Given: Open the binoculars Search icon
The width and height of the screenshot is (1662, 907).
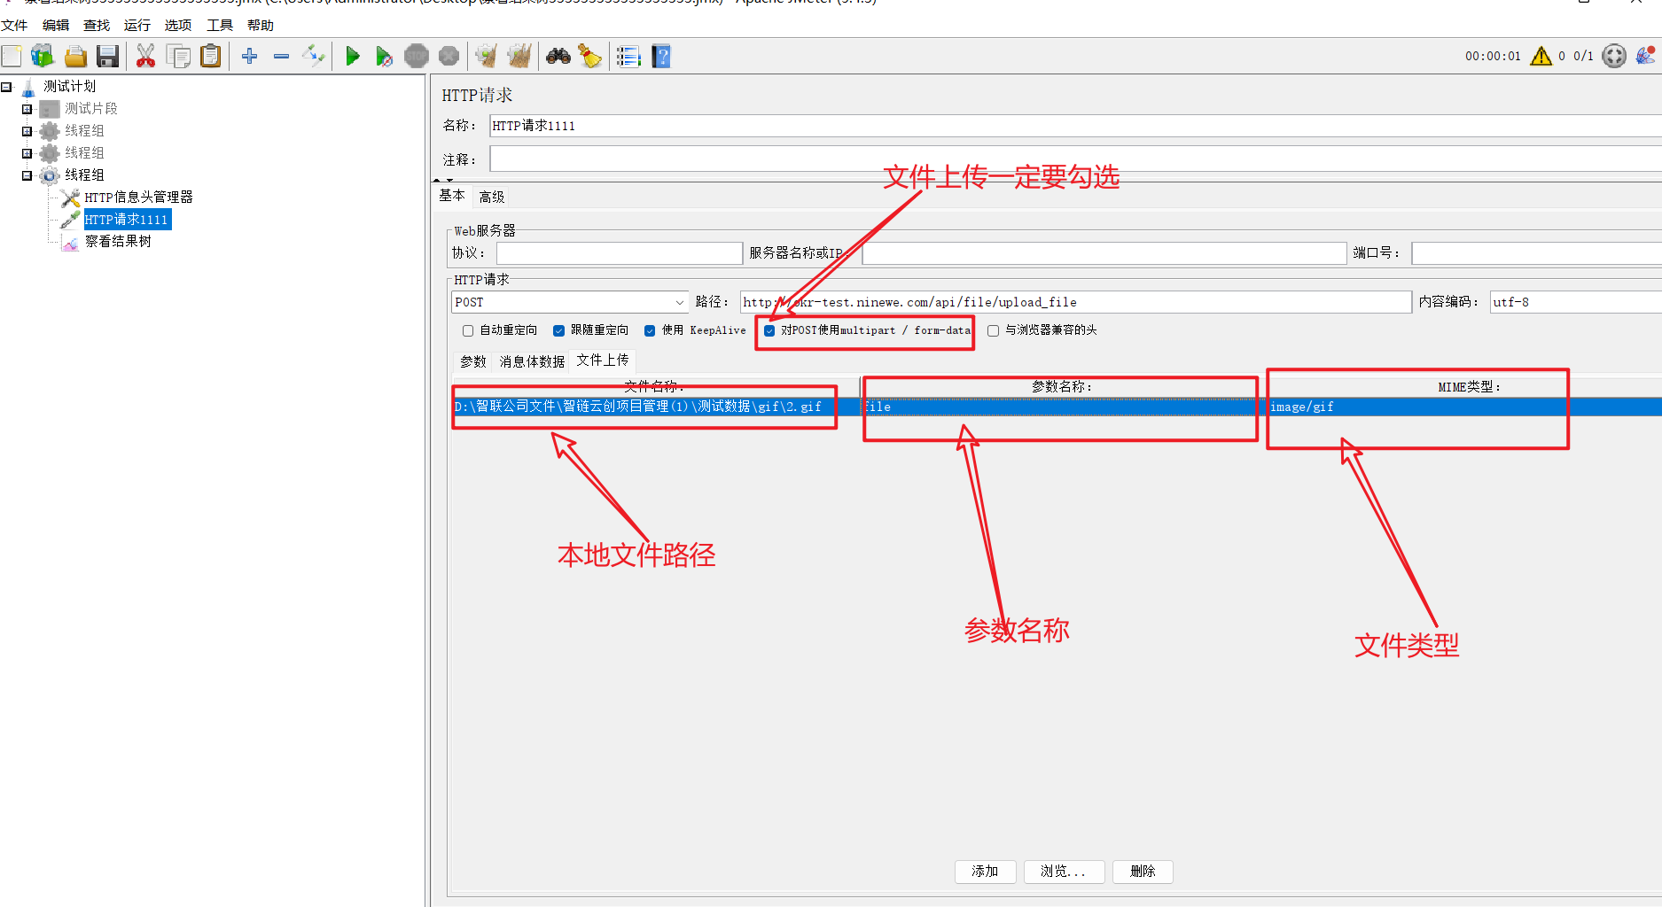Looking at the screenshot, I should click(x=558, y=56).
